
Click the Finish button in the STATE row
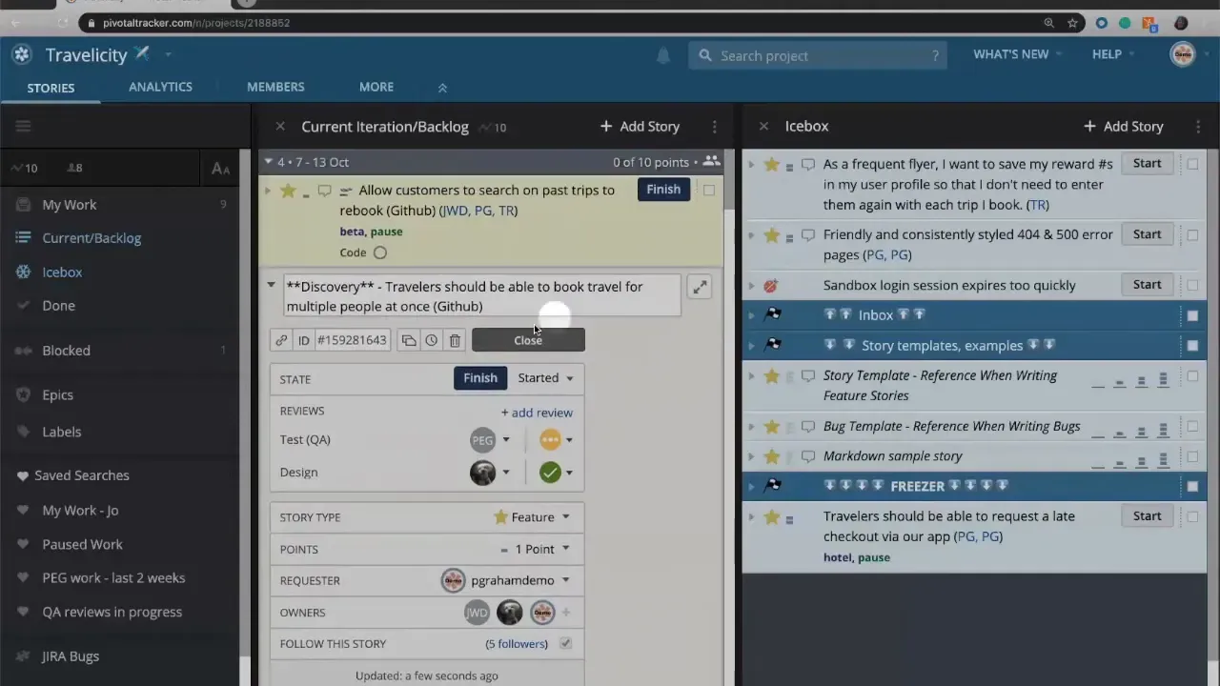pyautogui.click(x=480, y=377)
